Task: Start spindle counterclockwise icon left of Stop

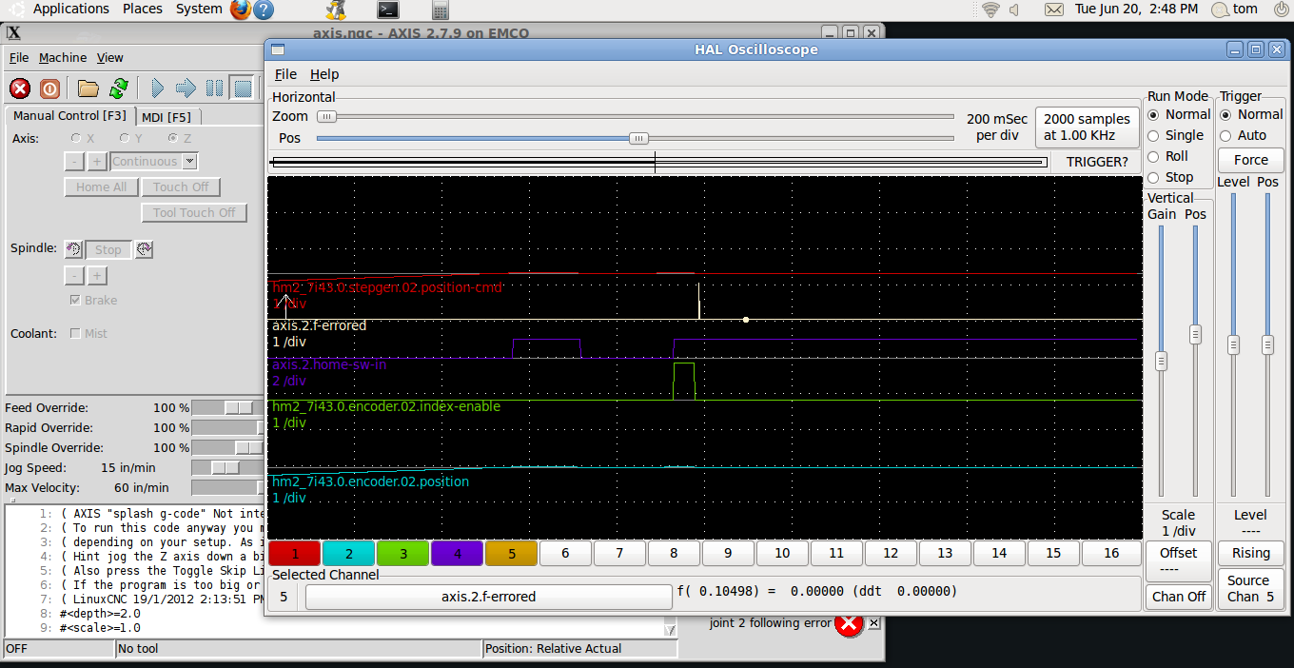Action: (x=73, y=249)
